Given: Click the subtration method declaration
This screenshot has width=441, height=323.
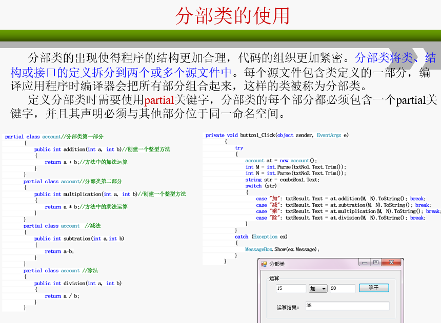Looking at the screenshot, I should tap(79, 239).
